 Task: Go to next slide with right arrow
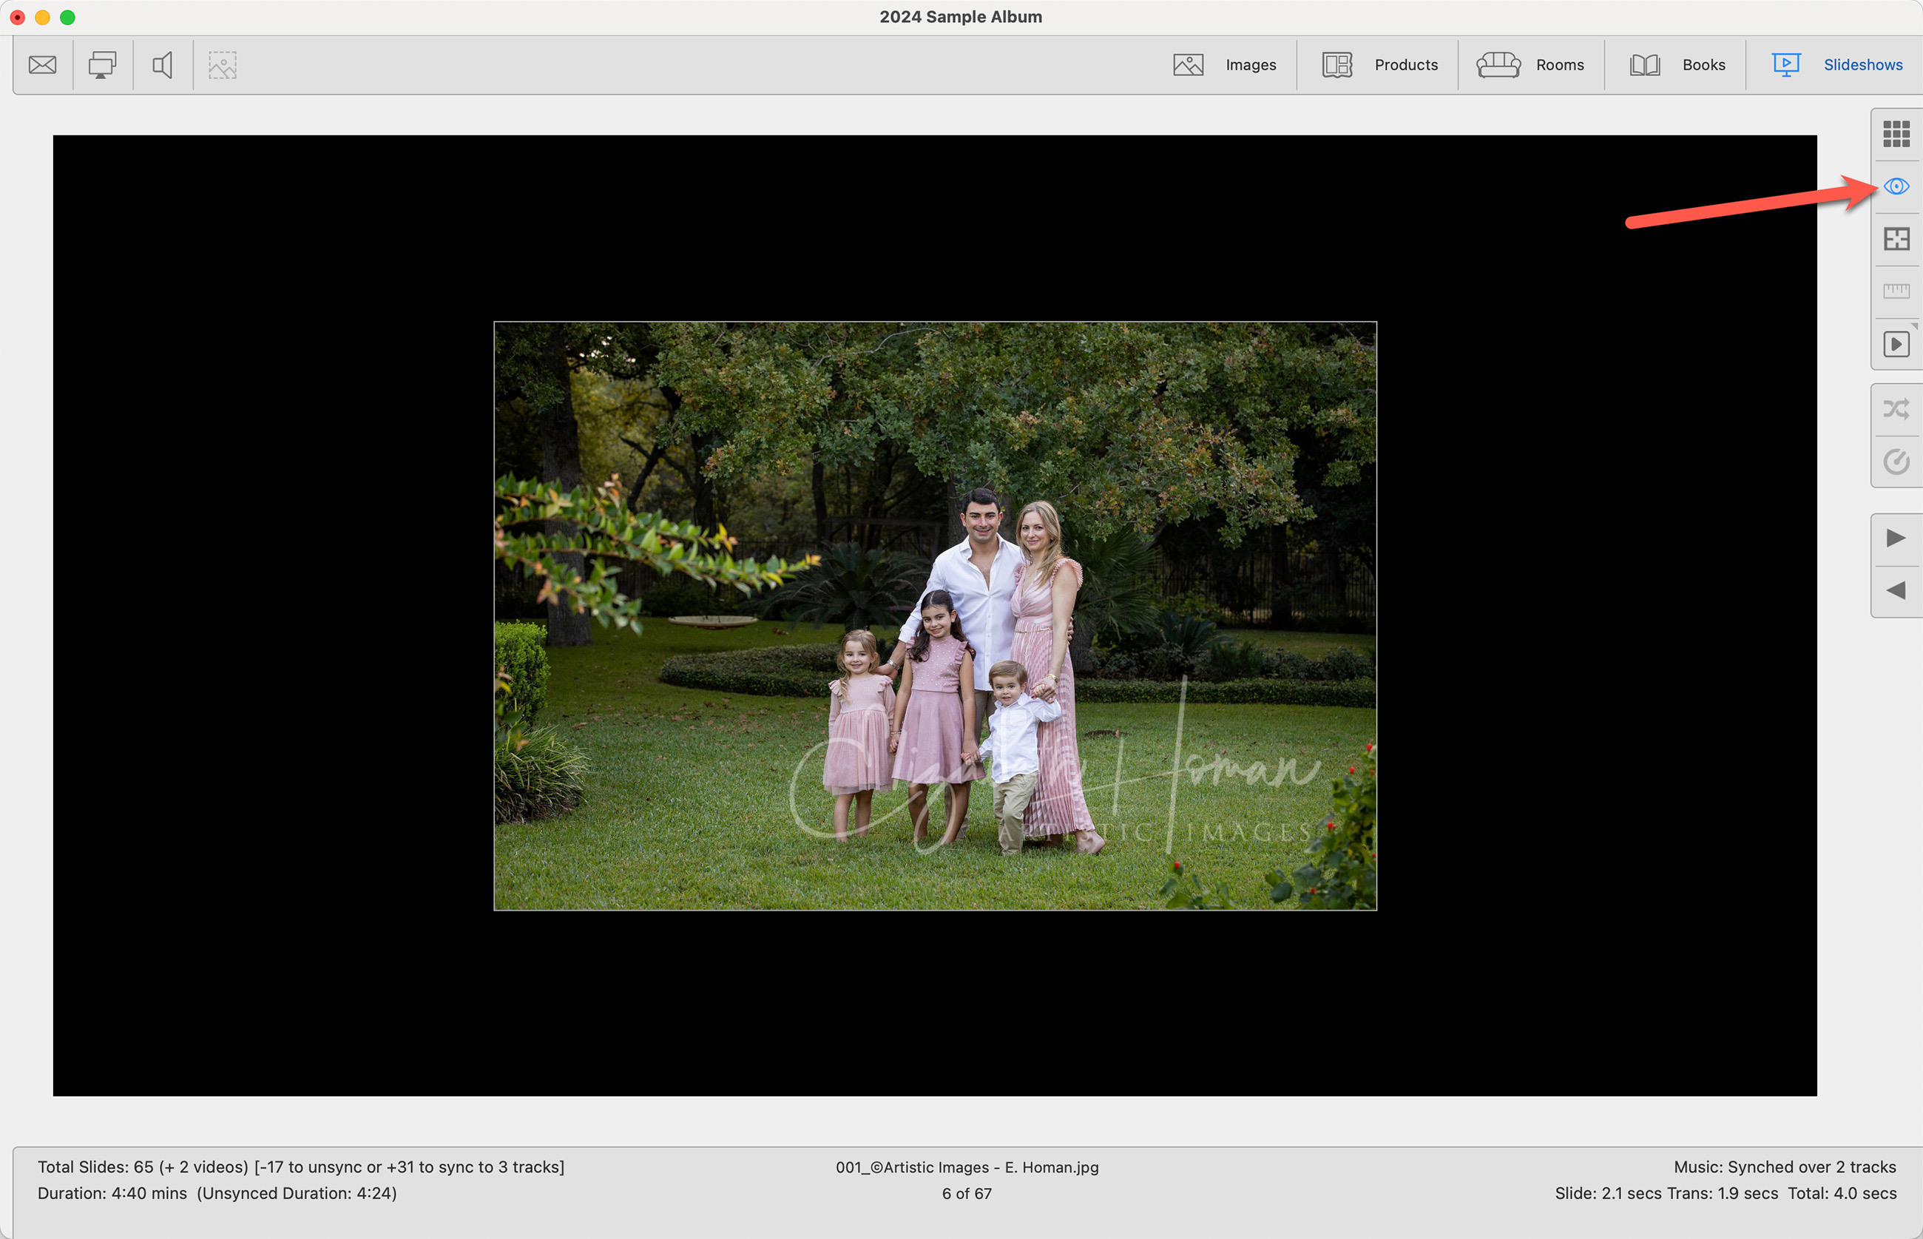coord(1896,538)
